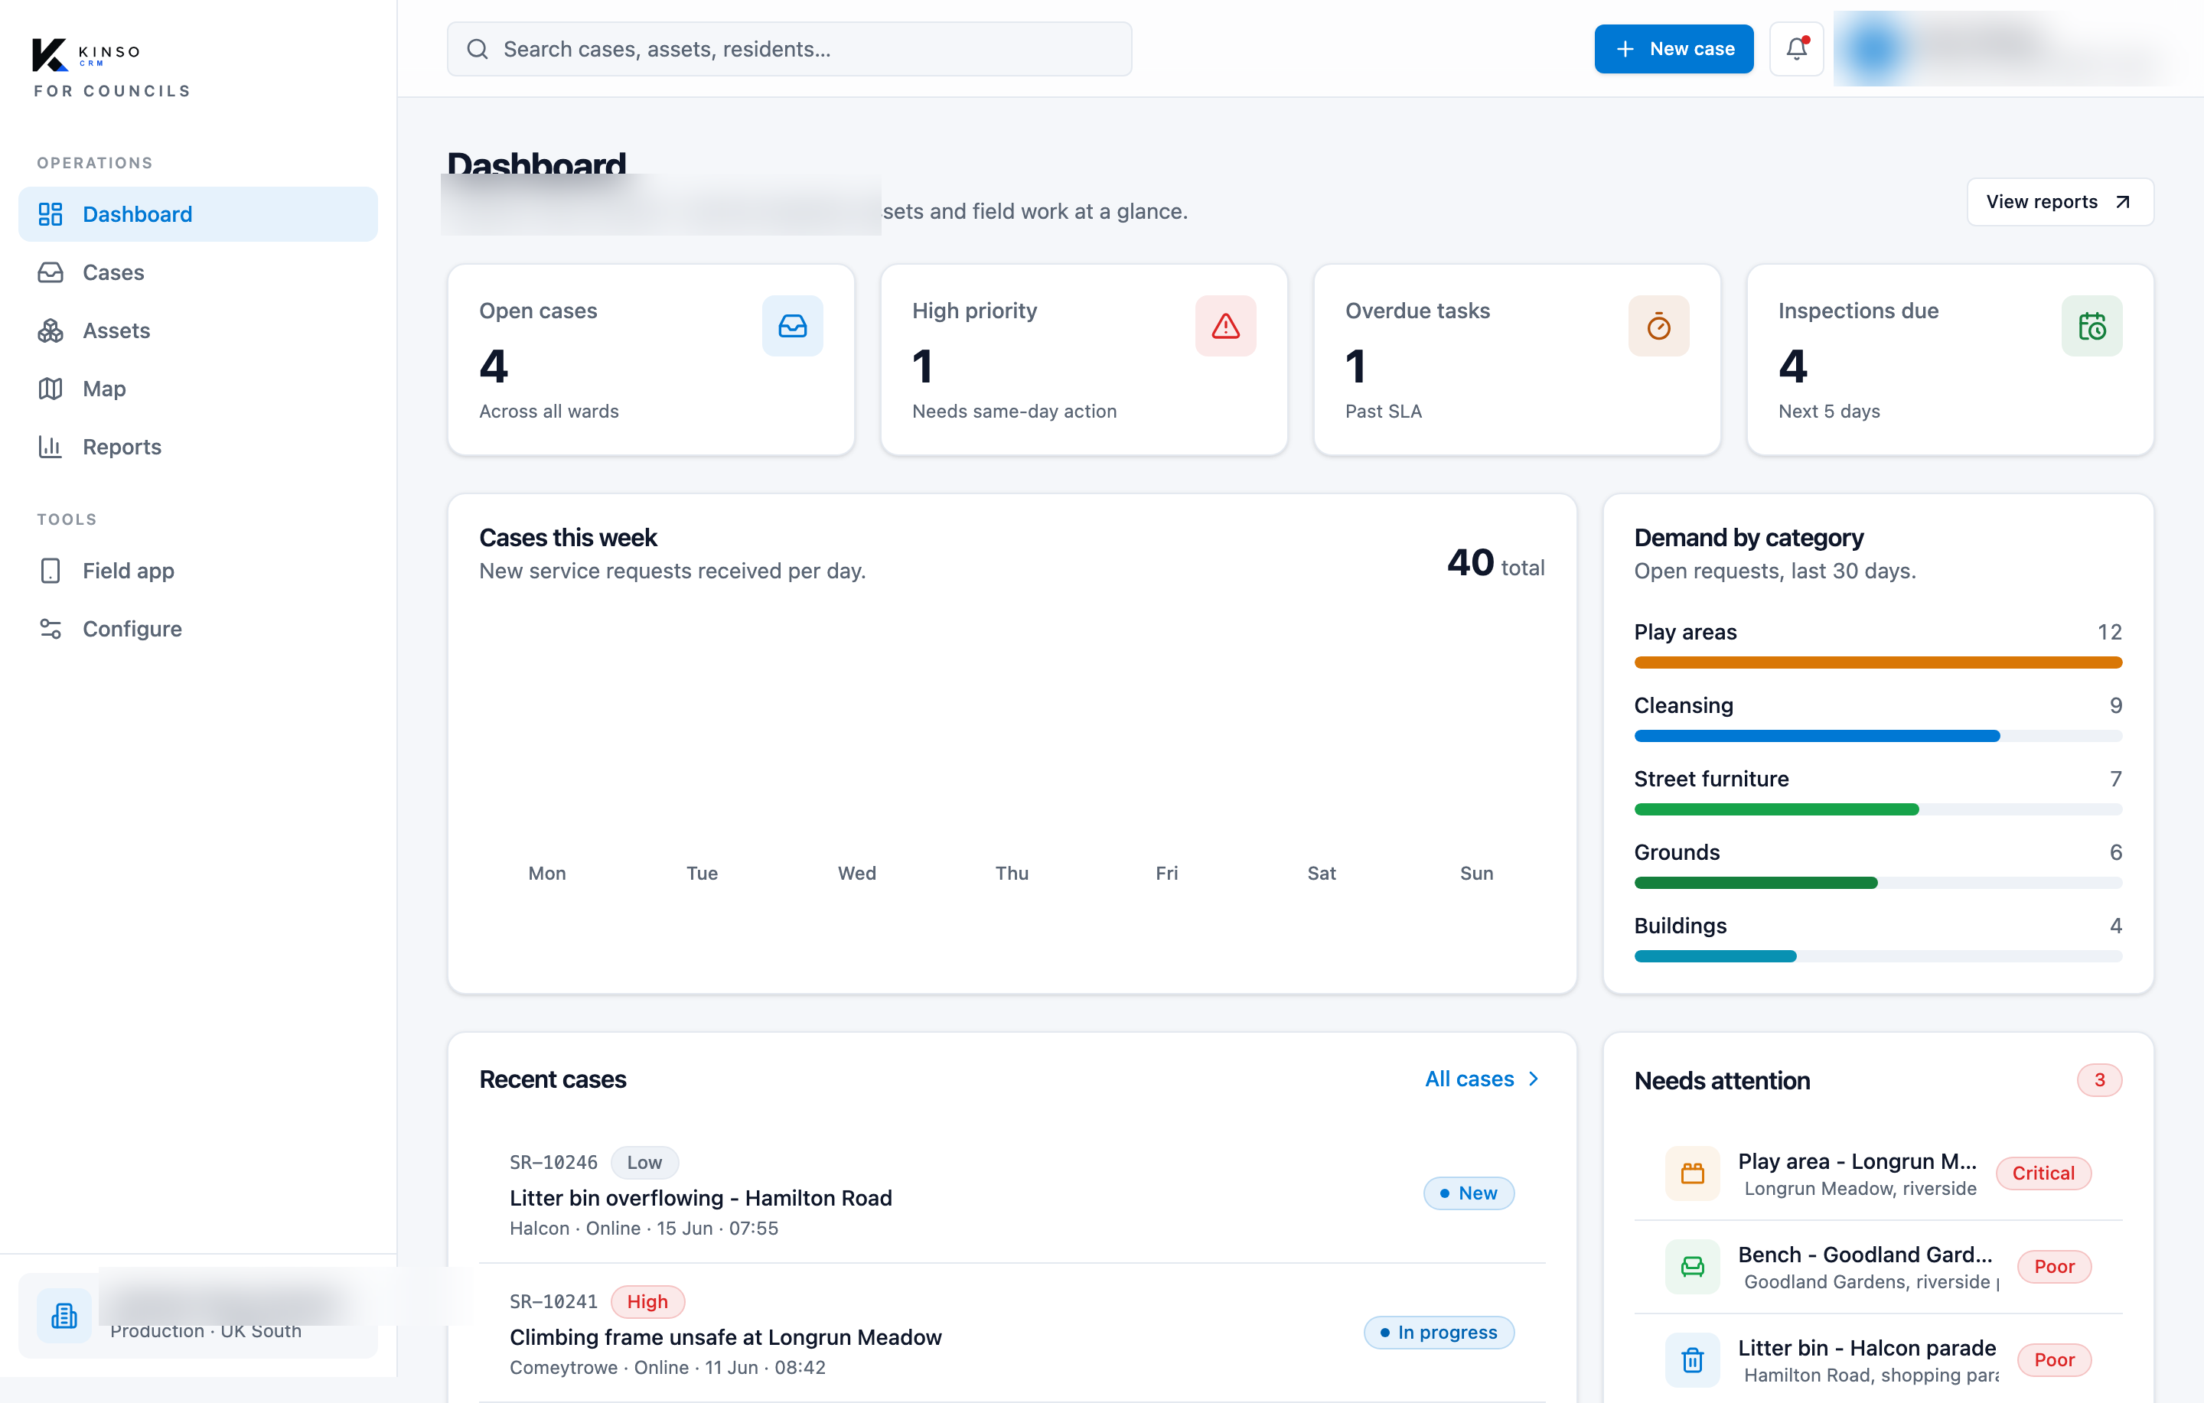The width and height of the screenshot is (2204, 1403).
Task: Open Field app tool
Action: [x=197, y=571]
